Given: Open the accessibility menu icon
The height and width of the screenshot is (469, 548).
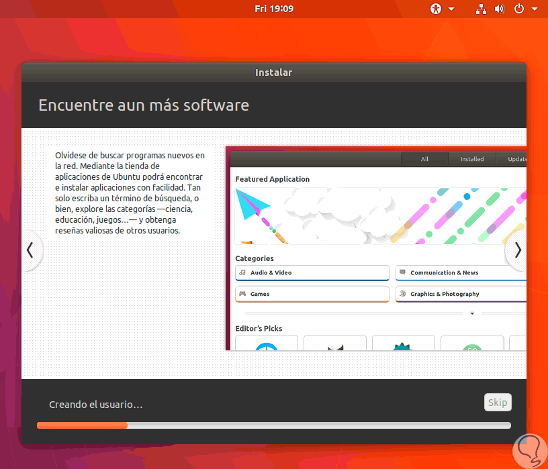Looking at the screenshot, I should (x=436, y=9).
